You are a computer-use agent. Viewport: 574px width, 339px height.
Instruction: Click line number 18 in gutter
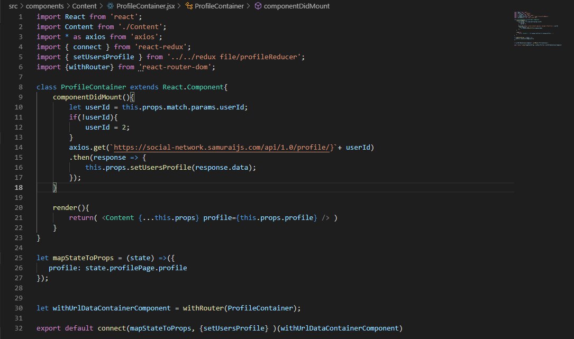tap(19, 187)
